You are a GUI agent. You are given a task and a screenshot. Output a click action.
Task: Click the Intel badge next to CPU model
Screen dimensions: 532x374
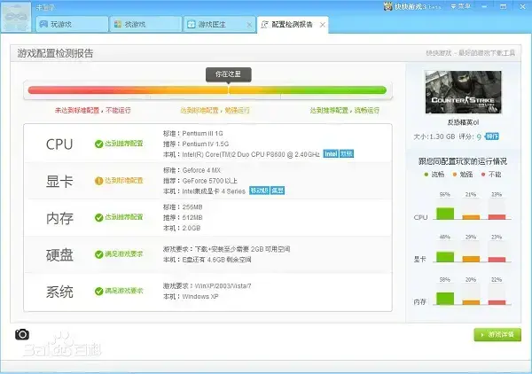pos(331,154)
